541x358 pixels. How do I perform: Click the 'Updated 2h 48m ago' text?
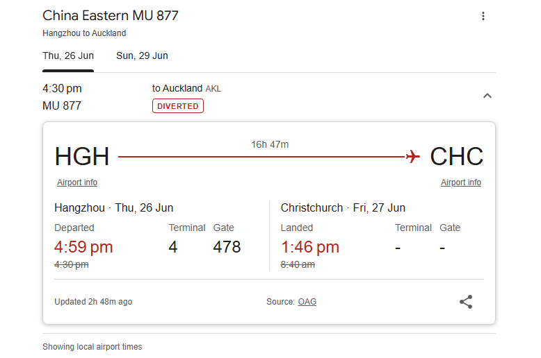coord(93,302)
